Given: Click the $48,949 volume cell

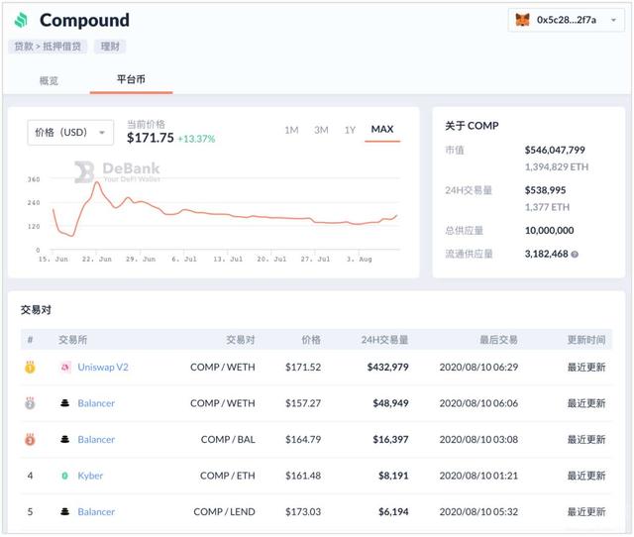Looking at the screenshot, I should click(390, 403).
